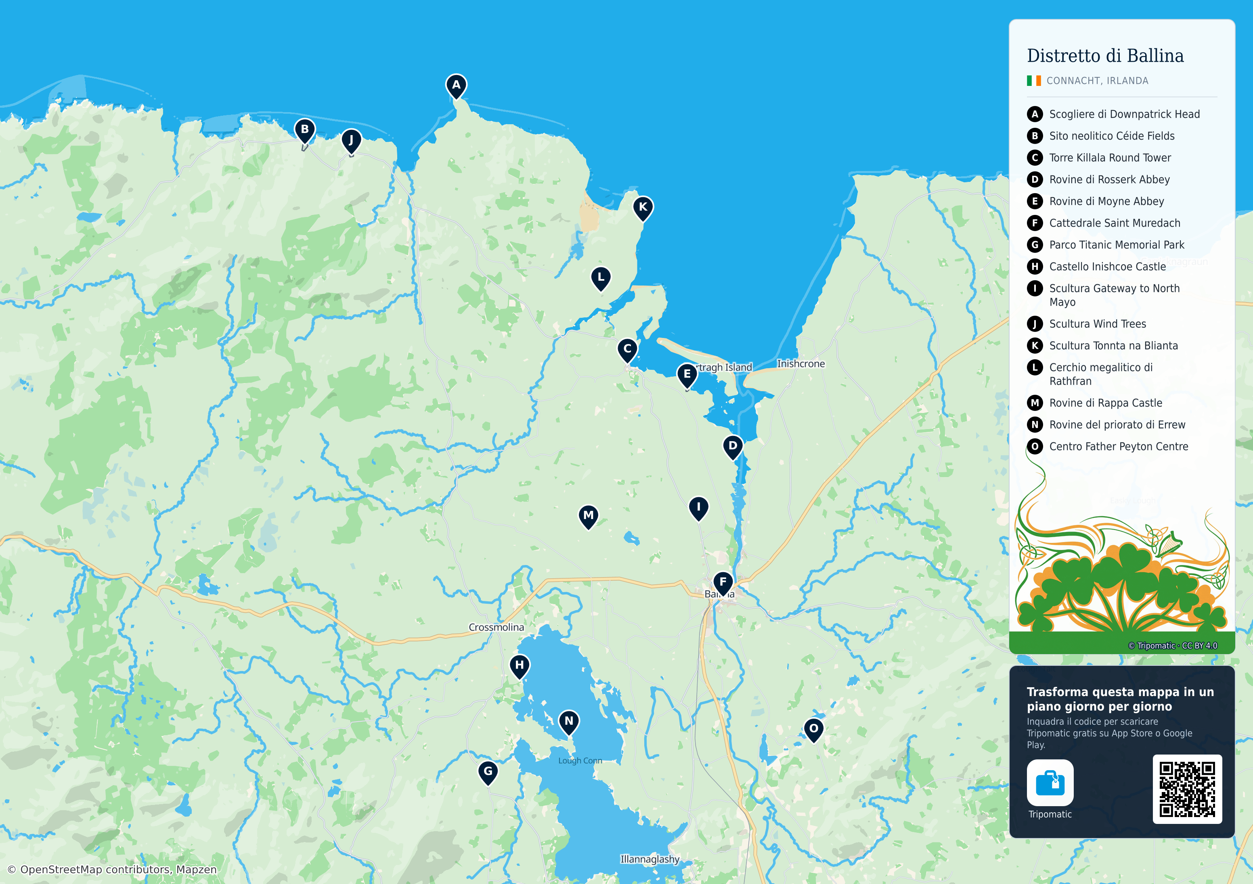Choose legend entry Rovine di Rosserk Abbey
This screenshot has height=884, width=1253.
(1098, 179)
